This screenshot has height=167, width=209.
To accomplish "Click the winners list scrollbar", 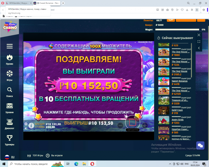I will (191, 60).
